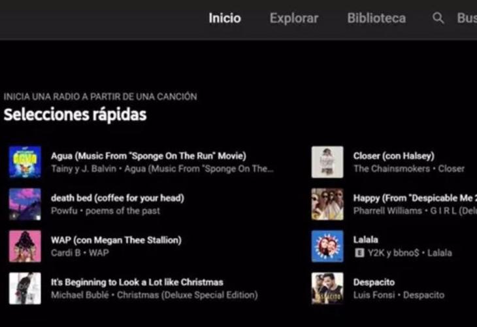Click the death bed album cover
Screen dimensions: 477x327
click(25, 204)
